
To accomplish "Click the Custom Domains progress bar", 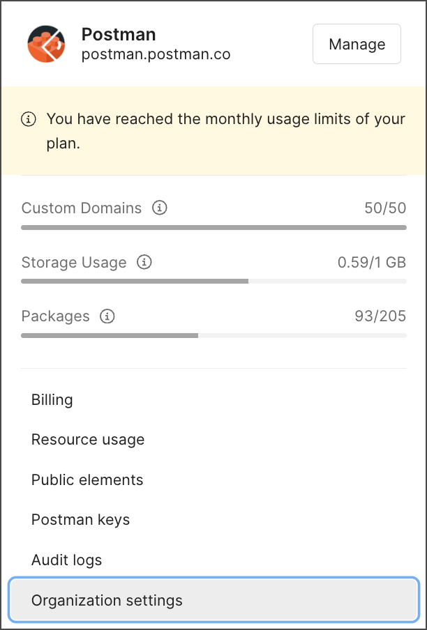I will pyautogui.click(x=213, y=227).
